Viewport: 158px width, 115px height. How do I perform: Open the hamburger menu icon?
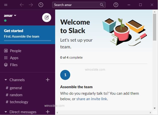[x=6, y=5]
